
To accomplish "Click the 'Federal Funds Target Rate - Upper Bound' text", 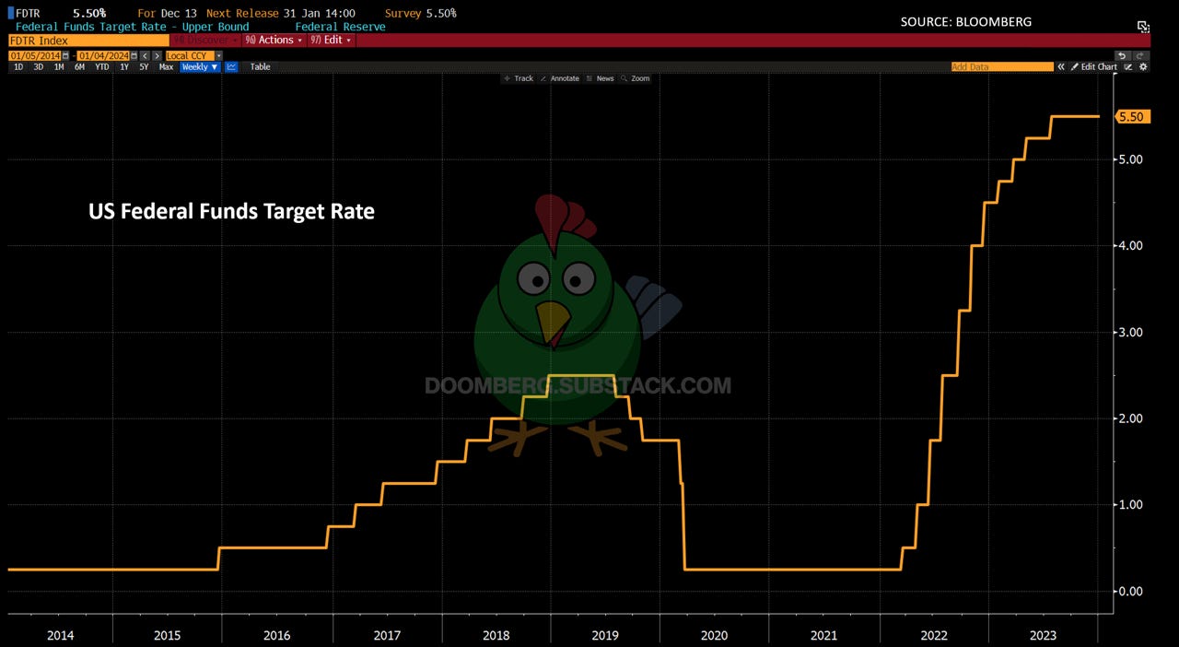I will 133,27.
